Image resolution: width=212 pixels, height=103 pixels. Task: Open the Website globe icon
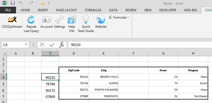click(101, 20)
